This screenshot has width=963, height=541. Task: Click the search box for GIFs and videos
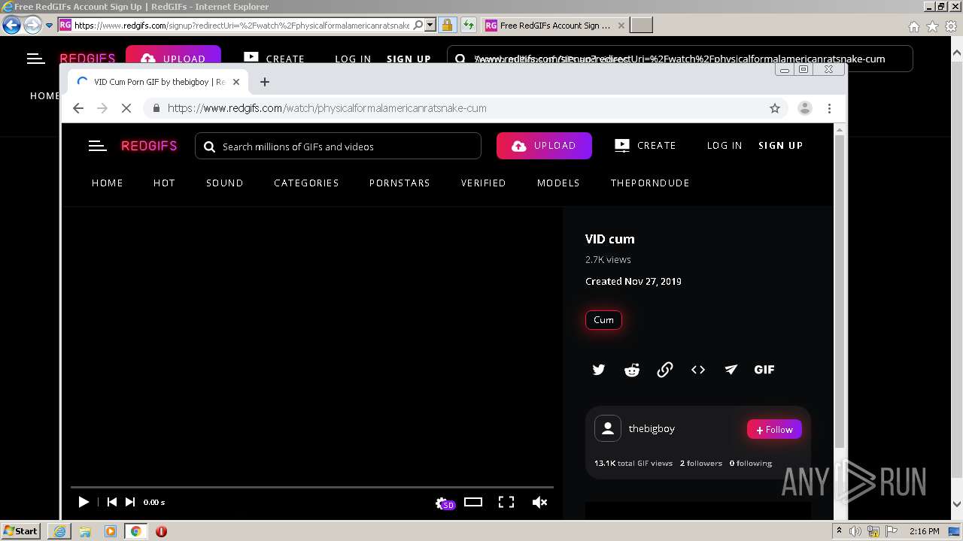click(338, 146)
